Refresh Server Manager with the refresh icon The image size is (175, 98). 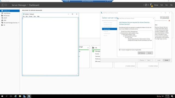(146, 5)
